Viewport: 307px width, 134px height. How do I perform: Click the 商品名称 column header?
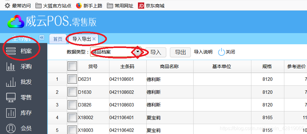[x=170, y=67]
